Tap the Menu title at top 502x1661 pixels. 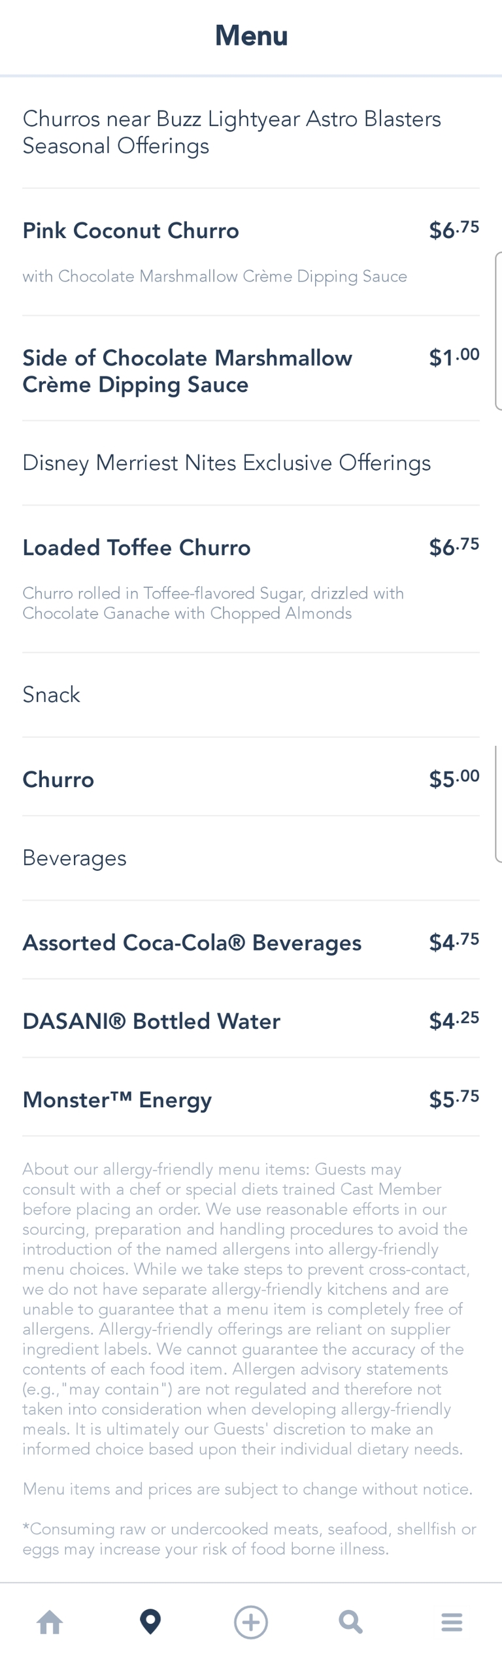pyautogui.click(x=251, y=35)
